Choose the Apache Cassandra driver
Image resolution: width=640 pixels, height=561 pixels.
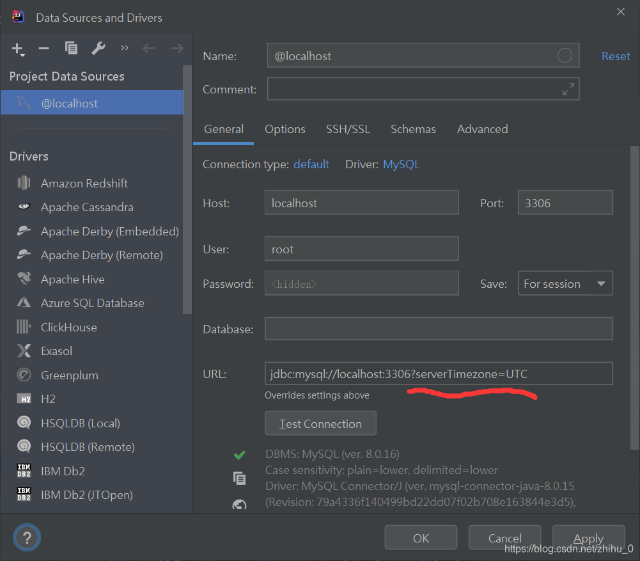coord(87,207)
